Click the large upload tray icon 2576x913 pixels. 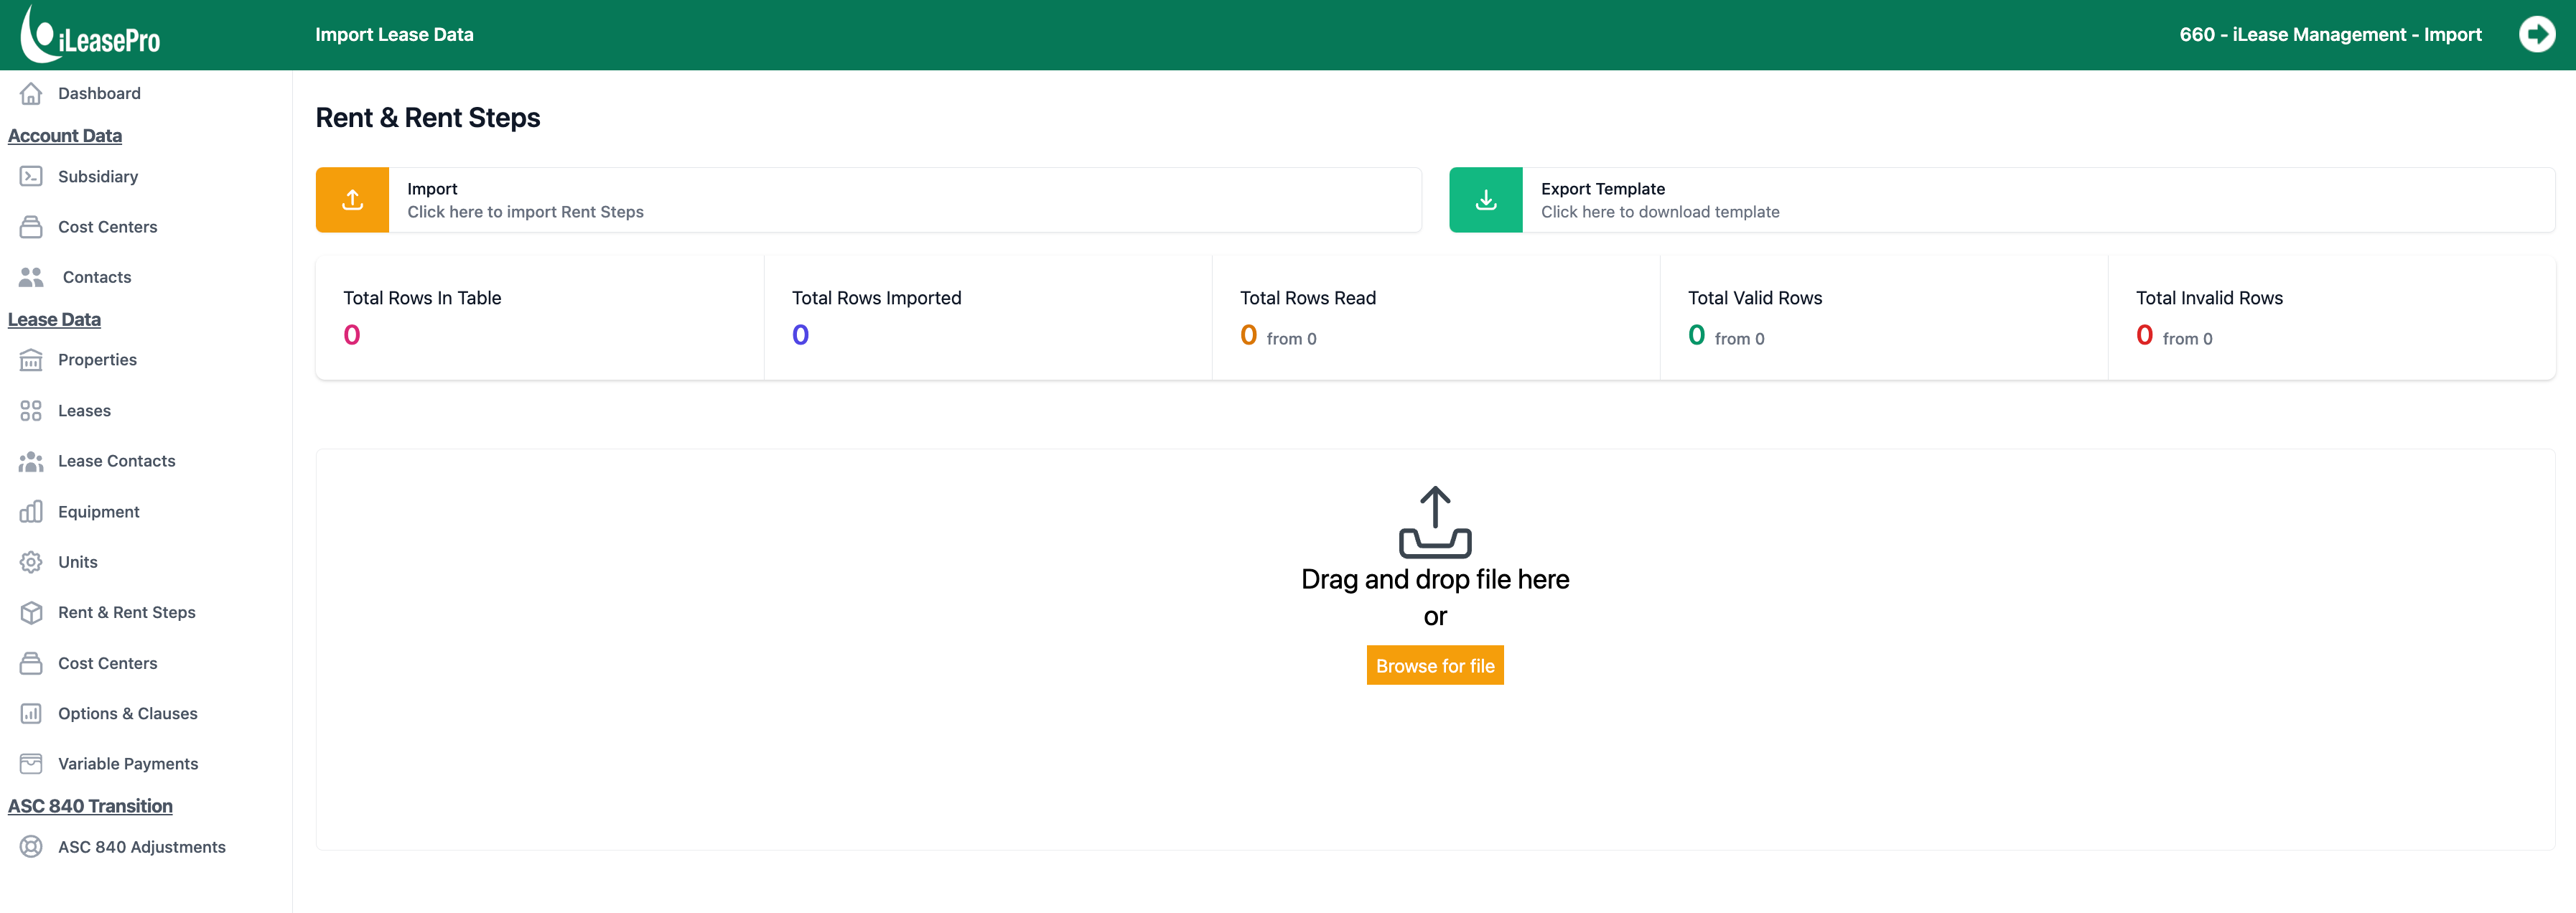[x=1435, y=522]
